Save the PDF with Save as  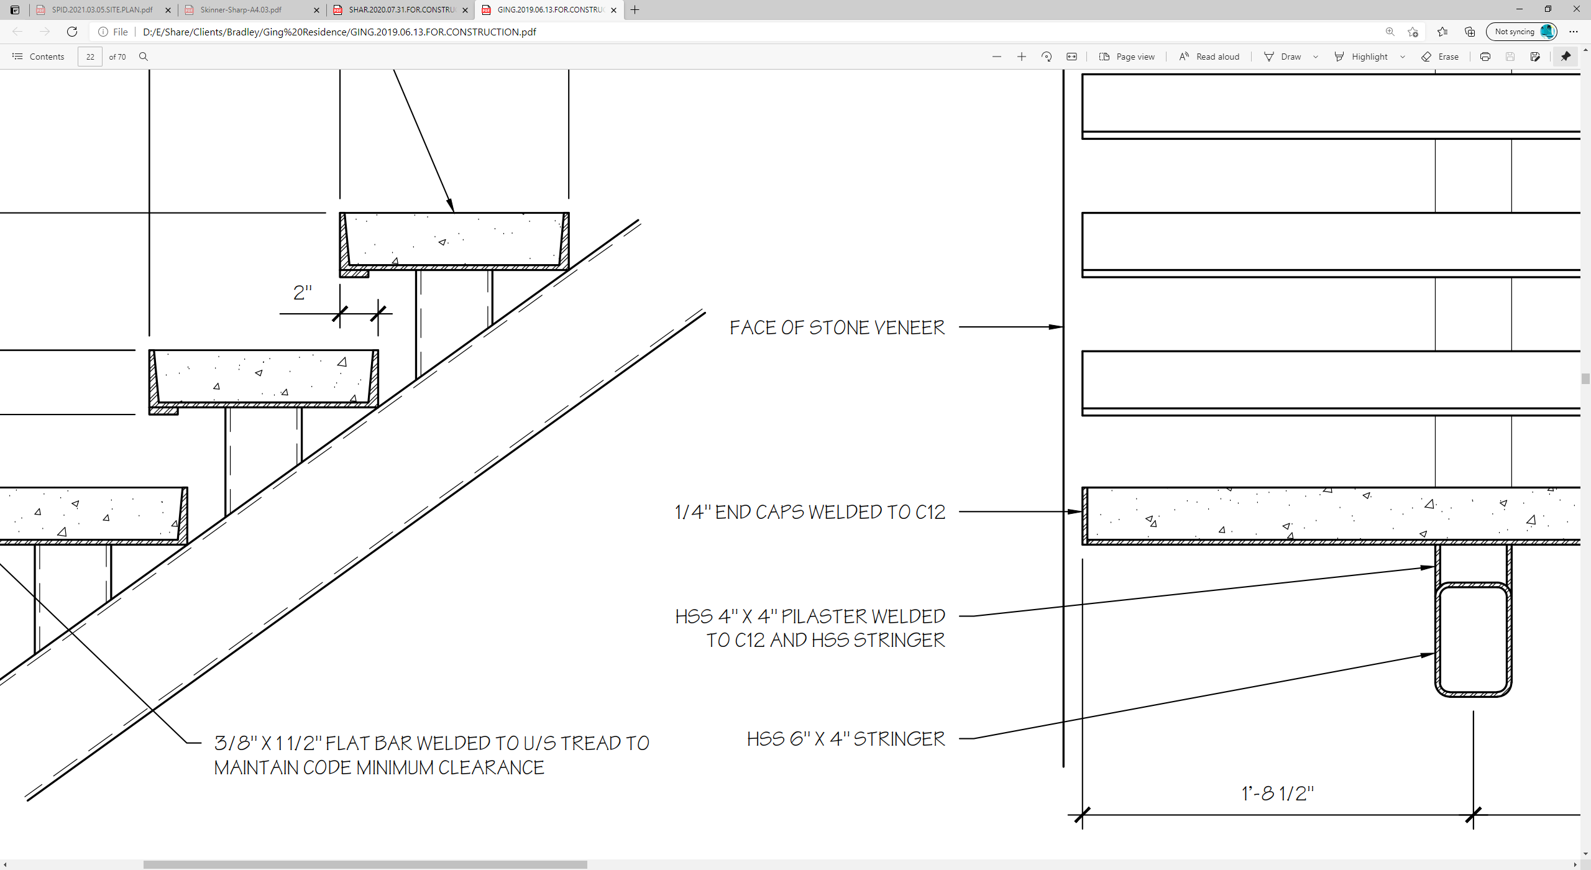point(1536,57)
